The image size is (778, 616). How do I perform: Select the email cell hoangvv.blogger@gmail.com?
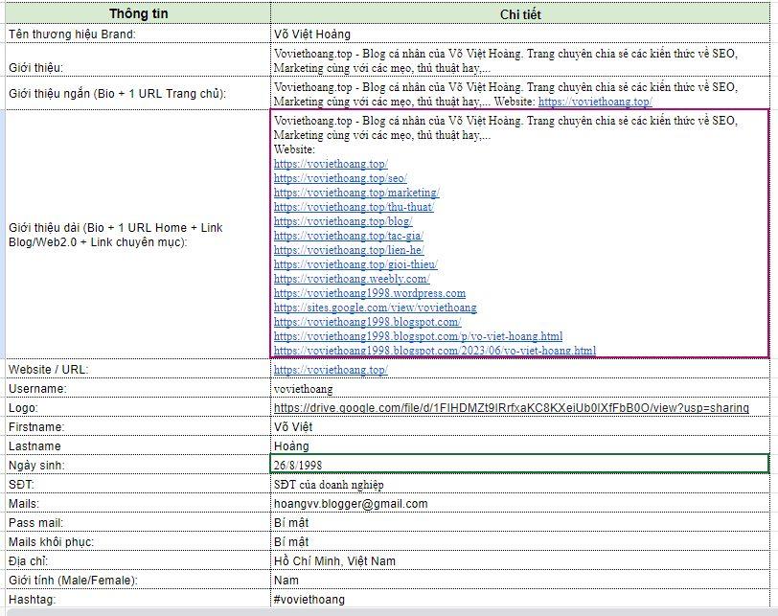pyautogui.click(x=520, y=503)
